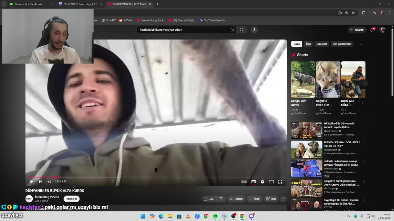Select the Size özel filter chip

pos(322,44)
